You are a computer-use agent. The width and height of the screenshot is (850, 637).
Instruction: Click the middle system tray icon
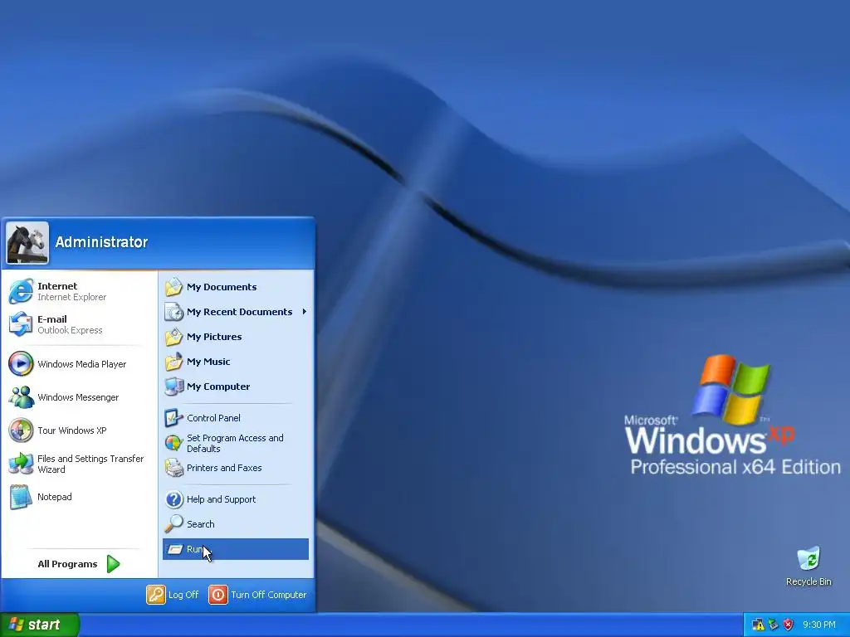773,625
